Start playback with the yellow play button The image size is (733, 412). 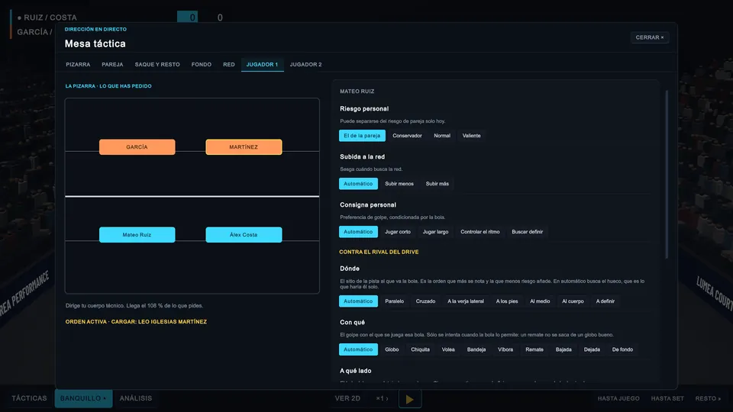coord(410,399)
